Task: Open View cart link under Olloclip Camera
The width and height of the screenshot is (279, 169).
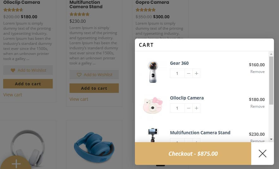Action: tap(13, 95)
